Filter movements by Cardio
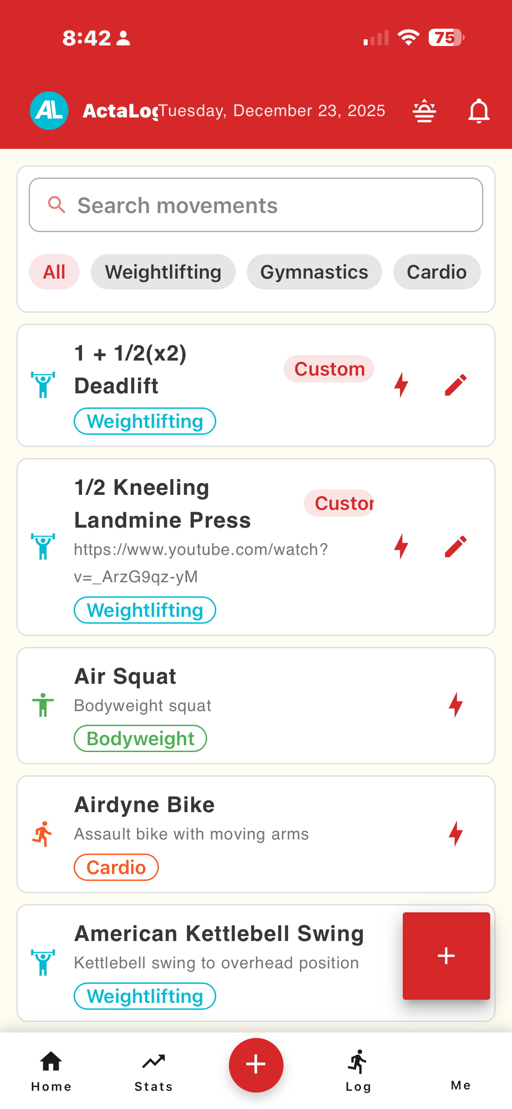 [x=436, y=272]
